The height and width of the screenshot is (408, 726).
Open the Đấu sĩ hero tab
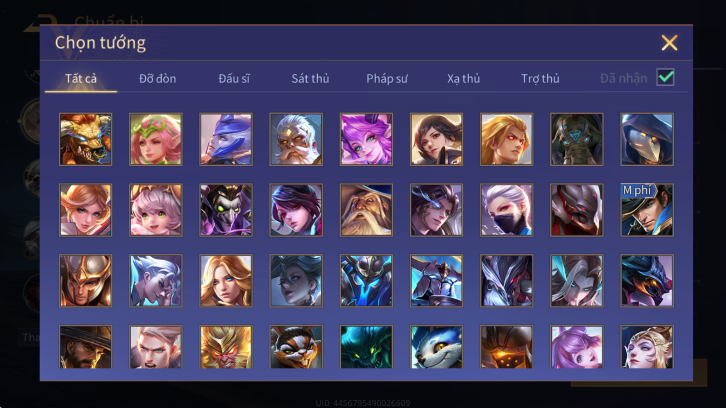pos(234,78)
